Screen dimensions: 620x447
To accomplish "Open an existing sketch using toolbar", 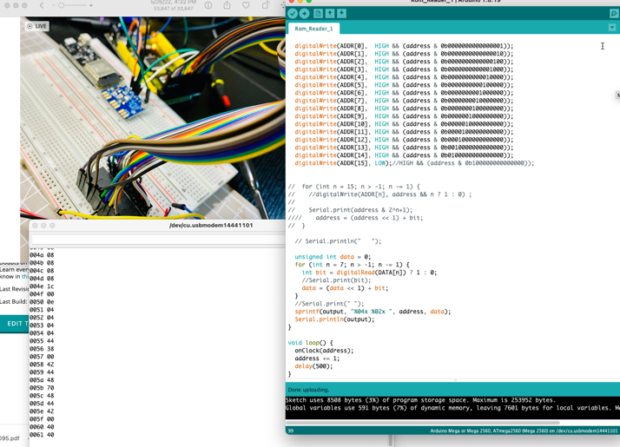I will [330, 14].
